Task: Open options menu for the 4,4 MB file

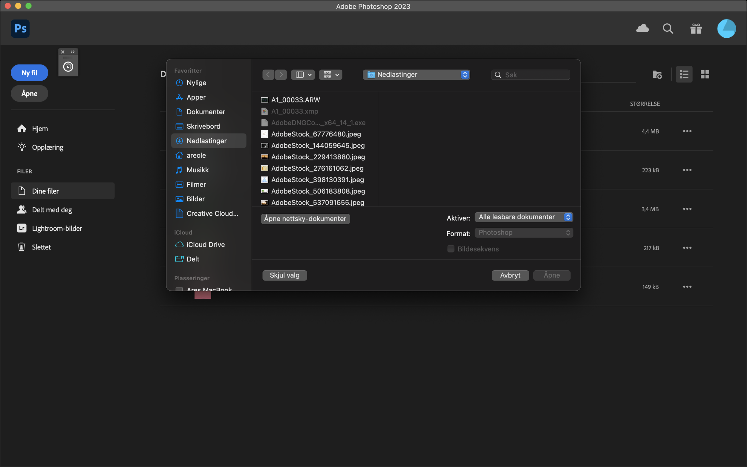Action: click(x=687, y=131)
